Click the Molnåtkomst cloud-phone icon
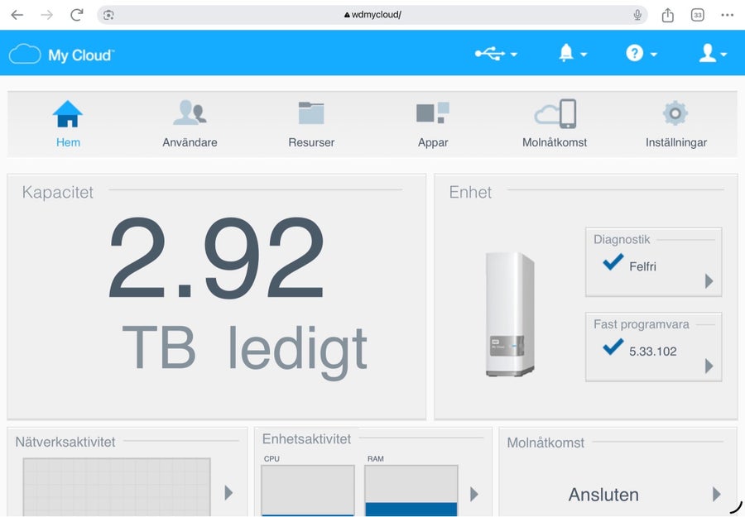The width and height of the screenshot is (745, 517). pos(555,113)
